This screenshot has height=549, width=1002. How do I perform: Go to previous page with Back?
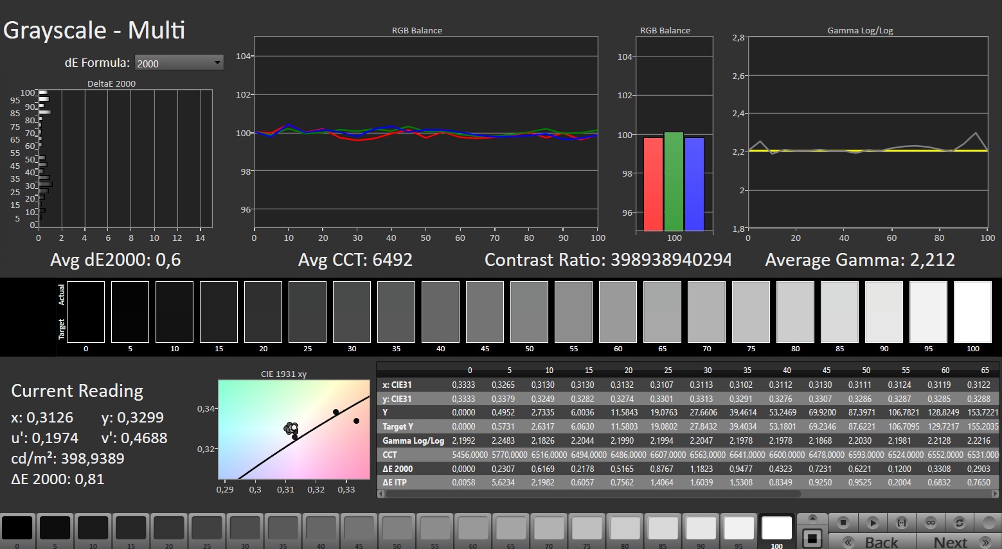tap(872, 541)
